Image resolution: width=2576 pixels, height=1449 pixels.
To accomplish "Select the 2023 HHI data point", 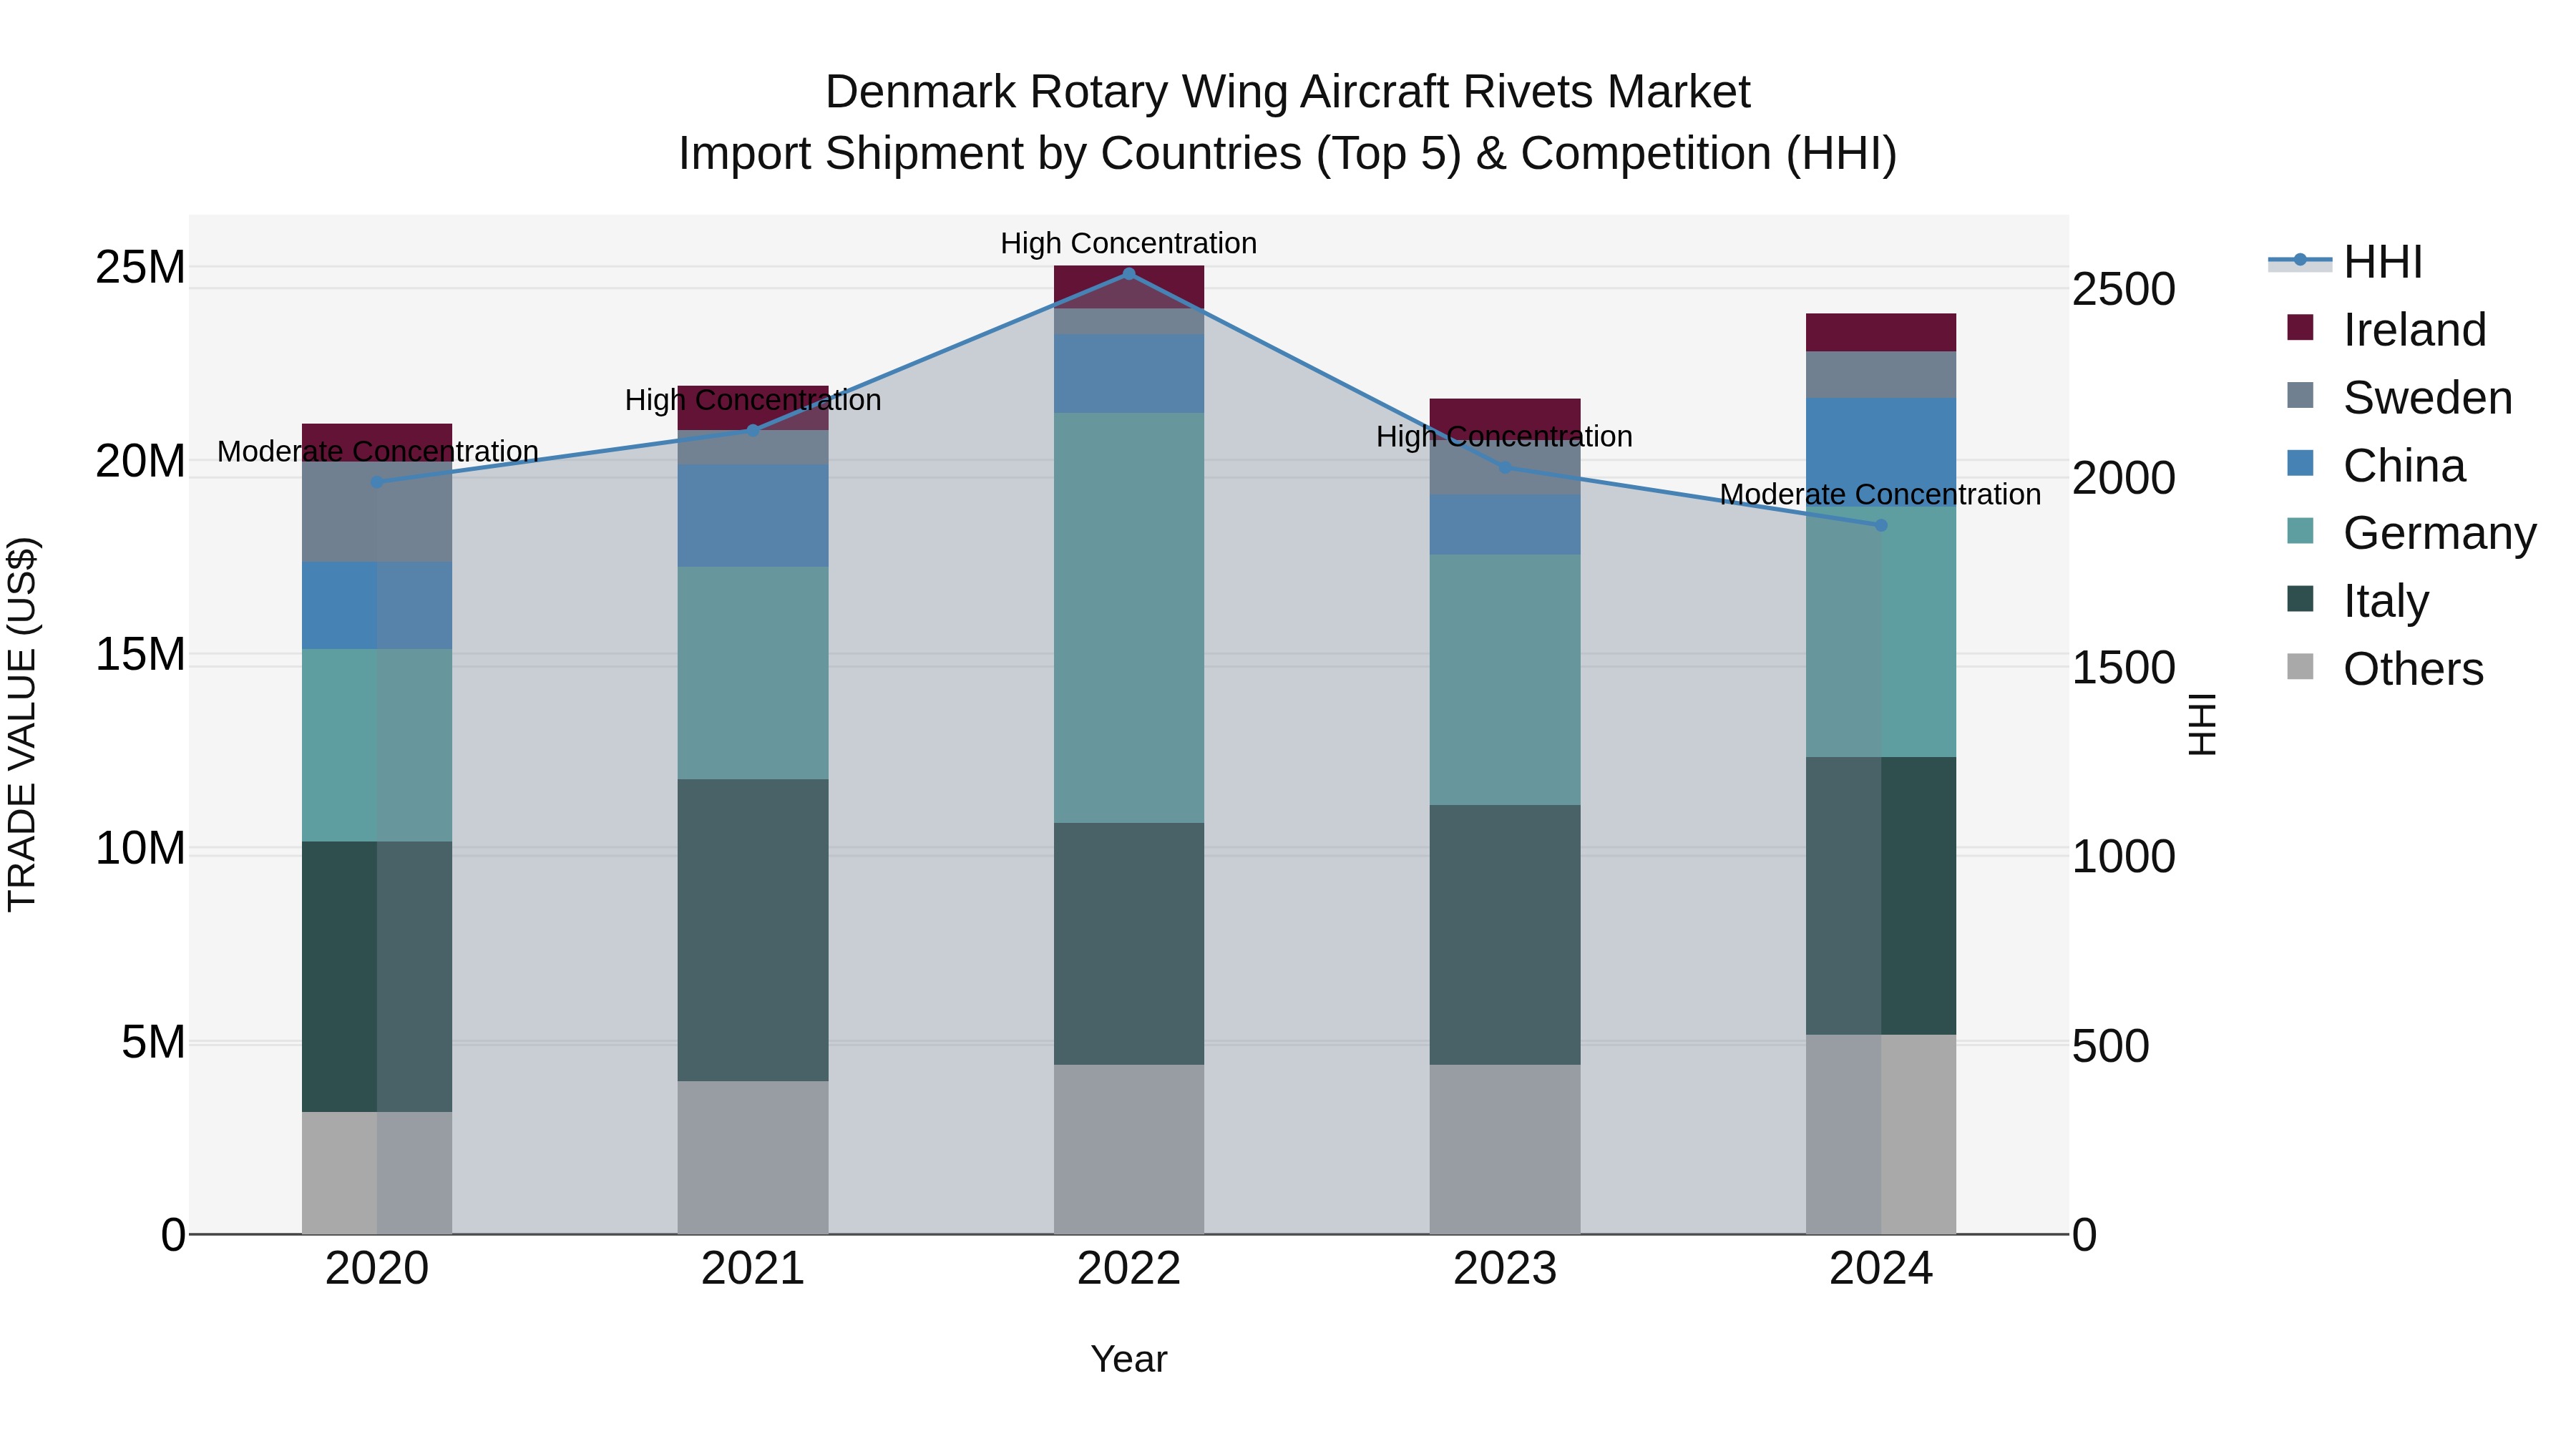I will tap(1505, 467).
